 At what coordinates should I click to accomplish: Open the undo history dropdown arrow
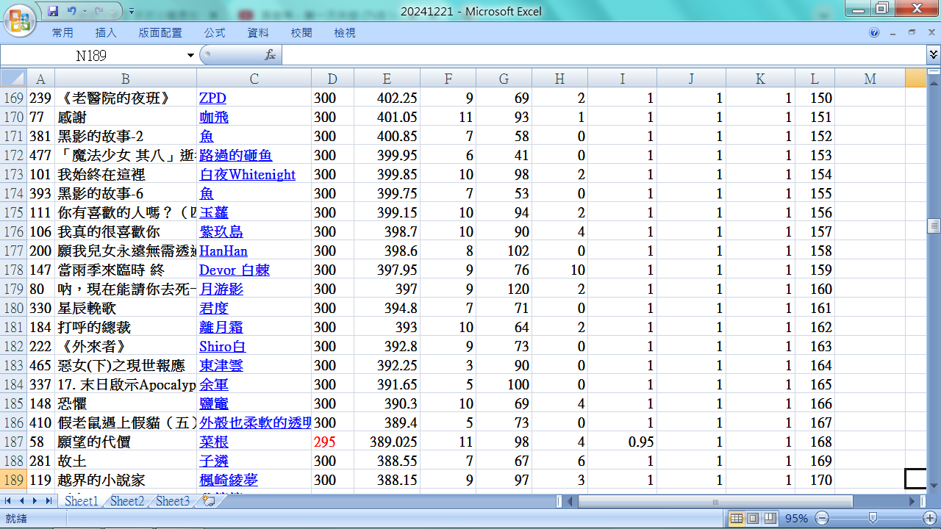point(84,11)
